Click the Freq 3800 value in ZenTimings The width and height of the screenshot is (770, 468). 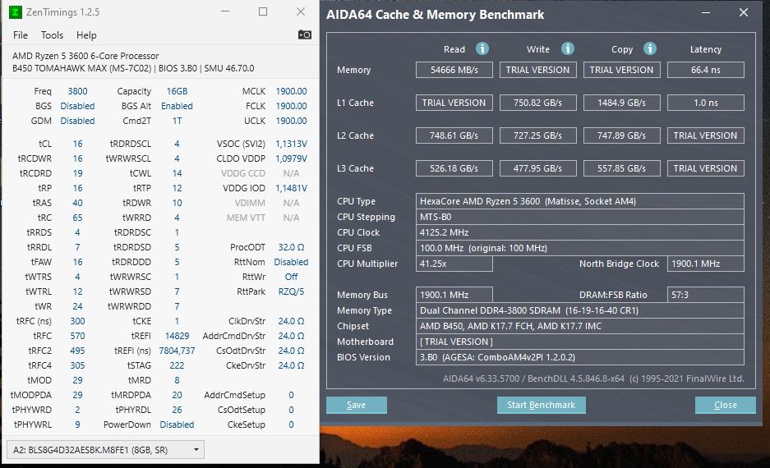(x=77, y=91)
